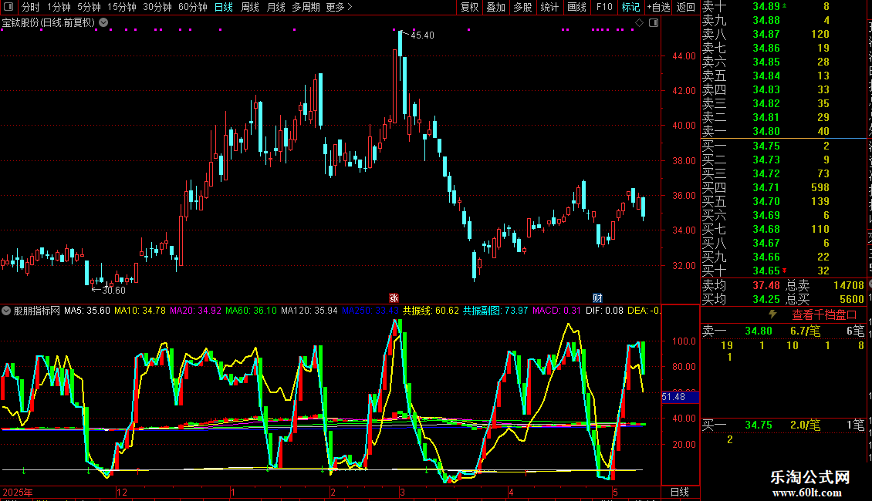Open the 多股 multi-stock view

point(522,7)
